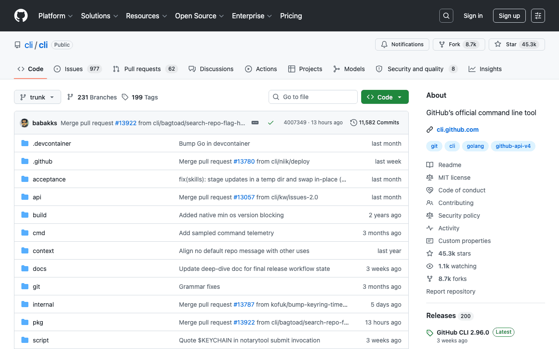
Task: View the 231 Branches list
Action: point(92,97)
